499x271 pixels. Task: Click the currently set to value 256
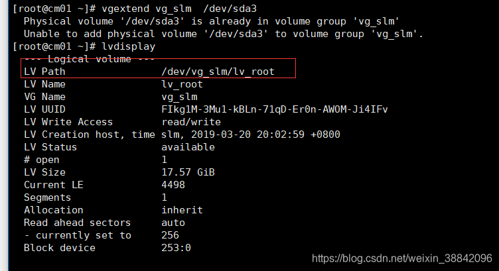(170, 235)
